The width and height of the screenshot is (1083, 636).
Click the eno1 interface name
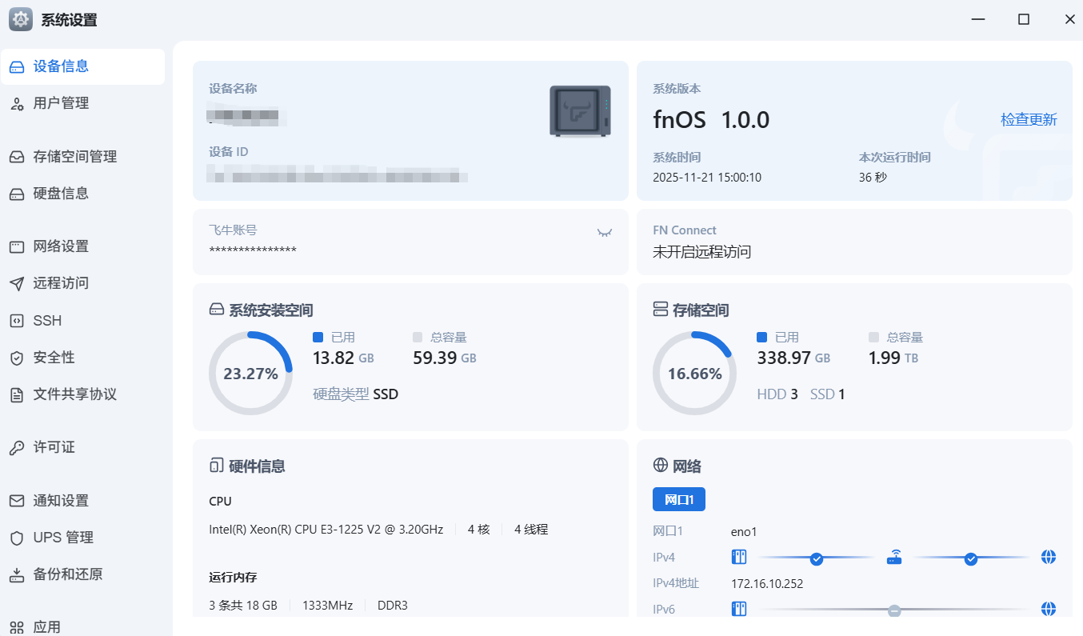click(744, 531)
